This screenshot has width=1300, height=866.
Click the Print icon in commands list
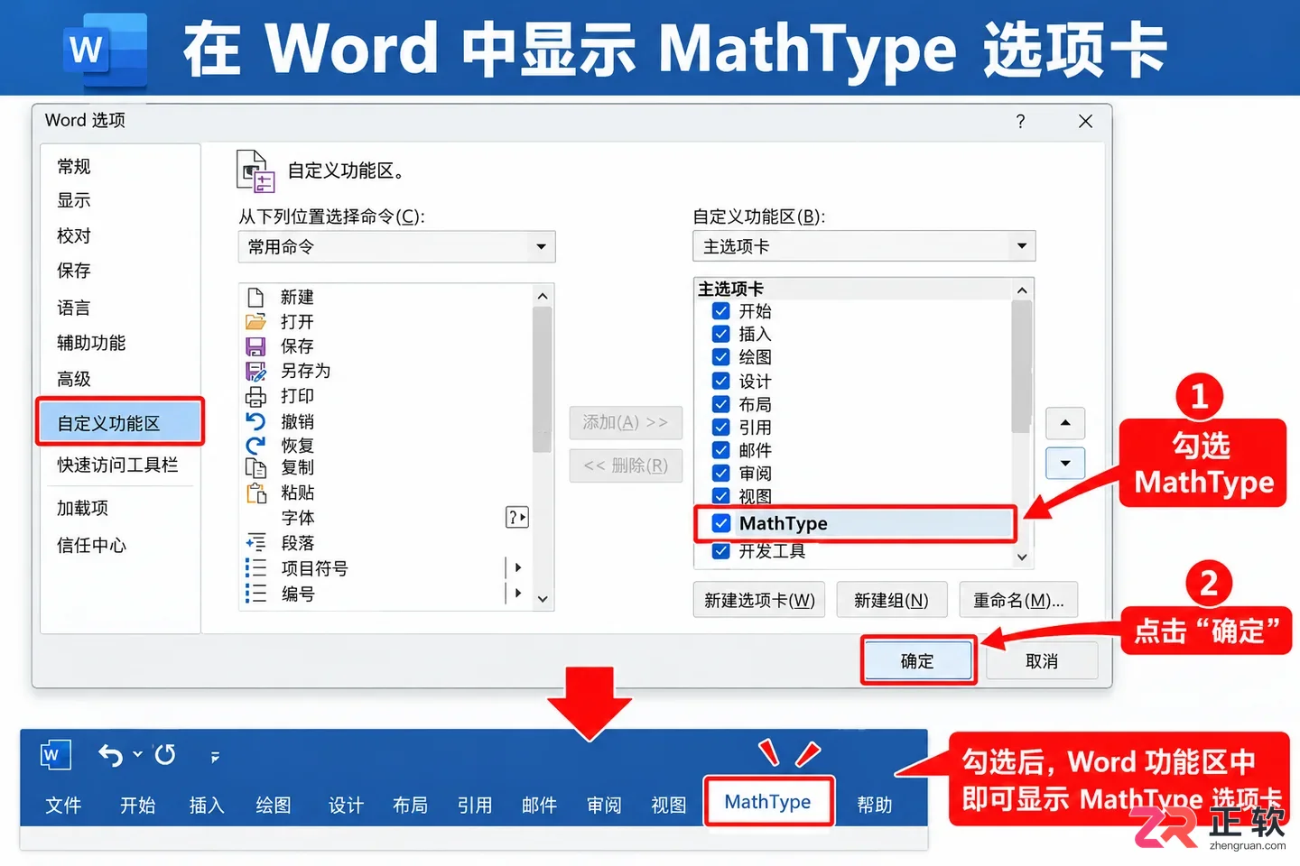pyautogui.click(x=255, y=396)
